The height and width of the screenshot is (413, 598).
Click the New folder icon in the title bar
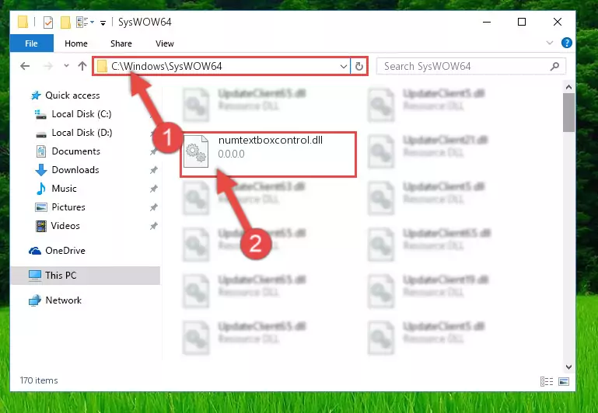pyautogui.click(x=65, y=23)
